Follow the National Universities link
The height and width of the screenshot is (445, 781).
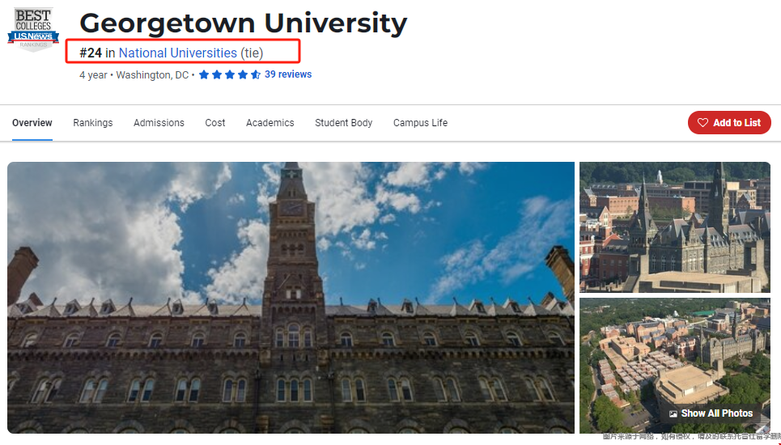click(x=178, y=53)
